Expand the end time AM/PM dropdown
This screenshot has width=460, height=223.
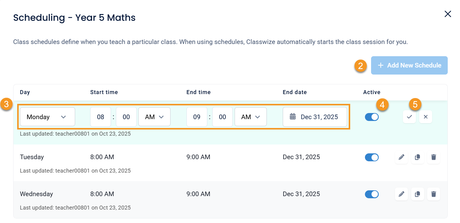(251, 117)
